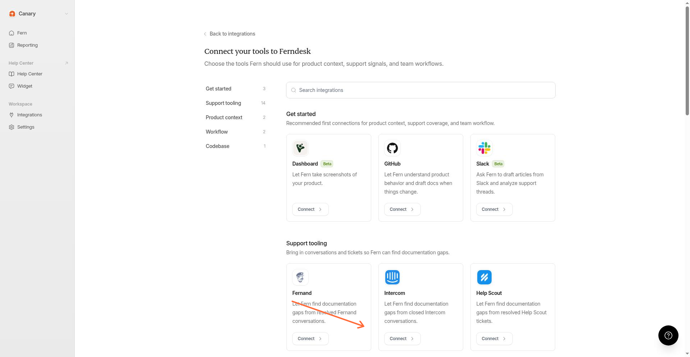Go to Help Center sidebar item
The width and height of the screenshot is (690, 357).
30,74
